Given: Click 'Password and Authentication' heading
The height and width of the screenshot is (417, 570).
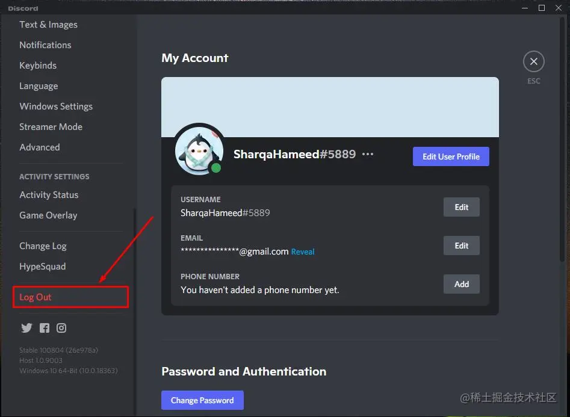Looking at the screenshot, I should point(244,371).
